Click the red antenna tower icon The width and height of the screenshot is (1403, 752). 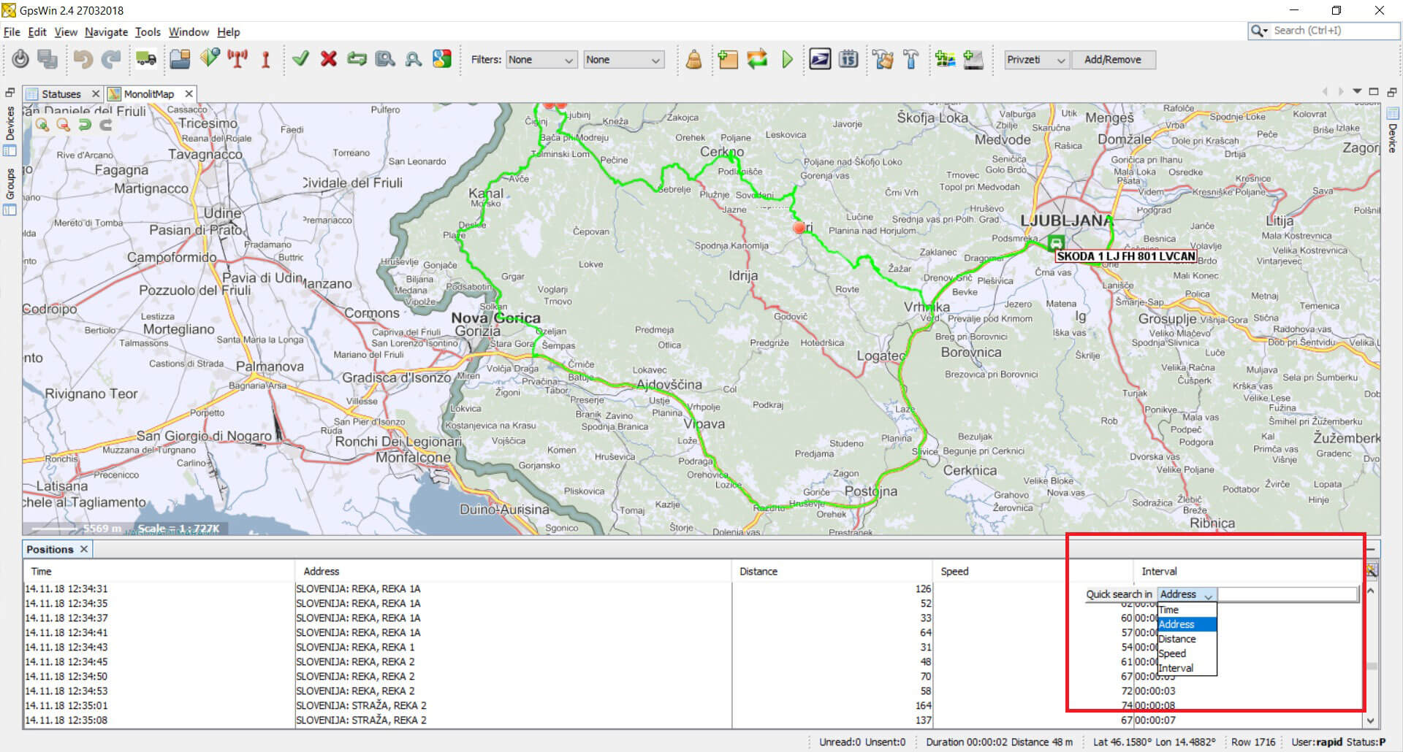(237, 60)
